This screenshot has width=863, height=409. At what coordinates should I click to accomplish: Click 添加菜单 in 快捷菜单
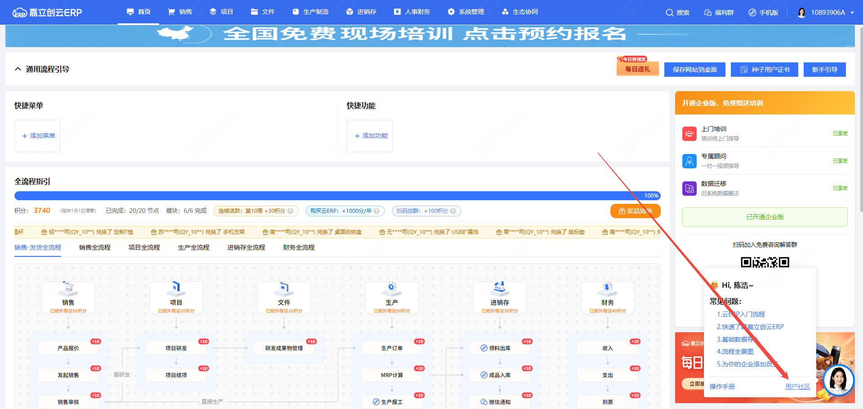click(38, 136)
